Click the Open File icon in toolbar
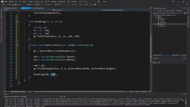Screen dimensions: 190x107 13,5
